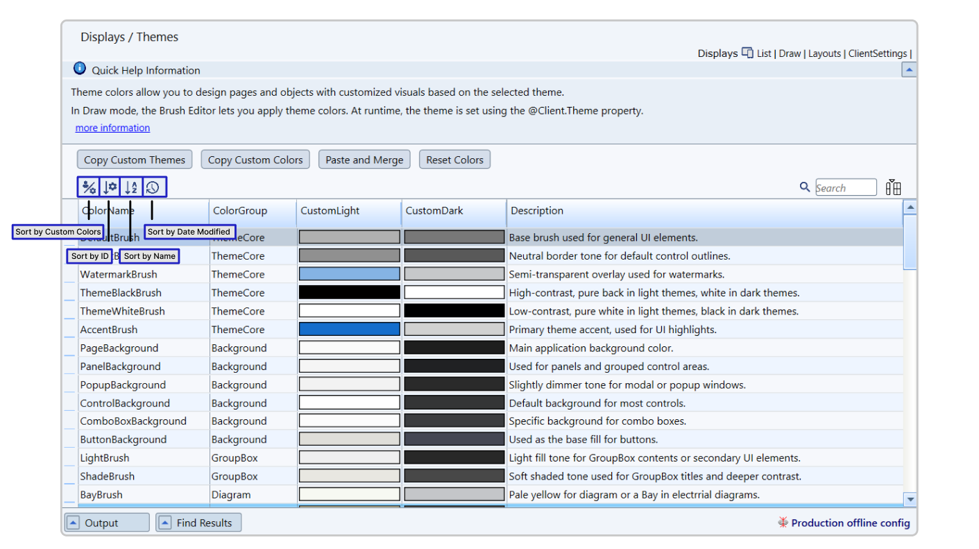979x549 pixels.
Task: Select the AccentBrush CustomLight blue swatch
Action: 349,330
